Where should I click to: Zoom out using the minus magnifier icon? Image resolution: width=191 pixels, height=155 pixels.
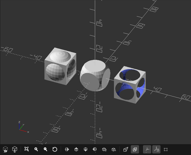[45, 149]
